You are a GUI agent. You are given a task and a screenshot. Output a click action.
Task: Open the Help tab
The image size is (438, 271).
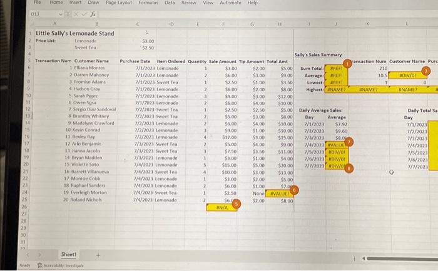point(253,2)
